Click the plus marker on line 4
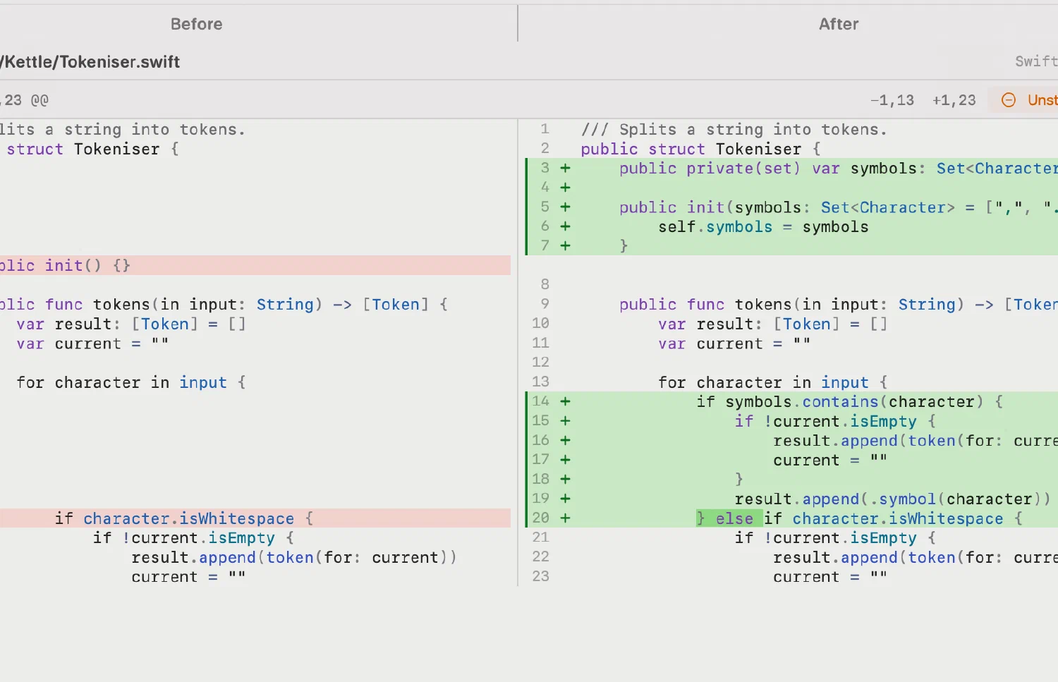This screenshot has height=682, width=1058. click(565, 188)
